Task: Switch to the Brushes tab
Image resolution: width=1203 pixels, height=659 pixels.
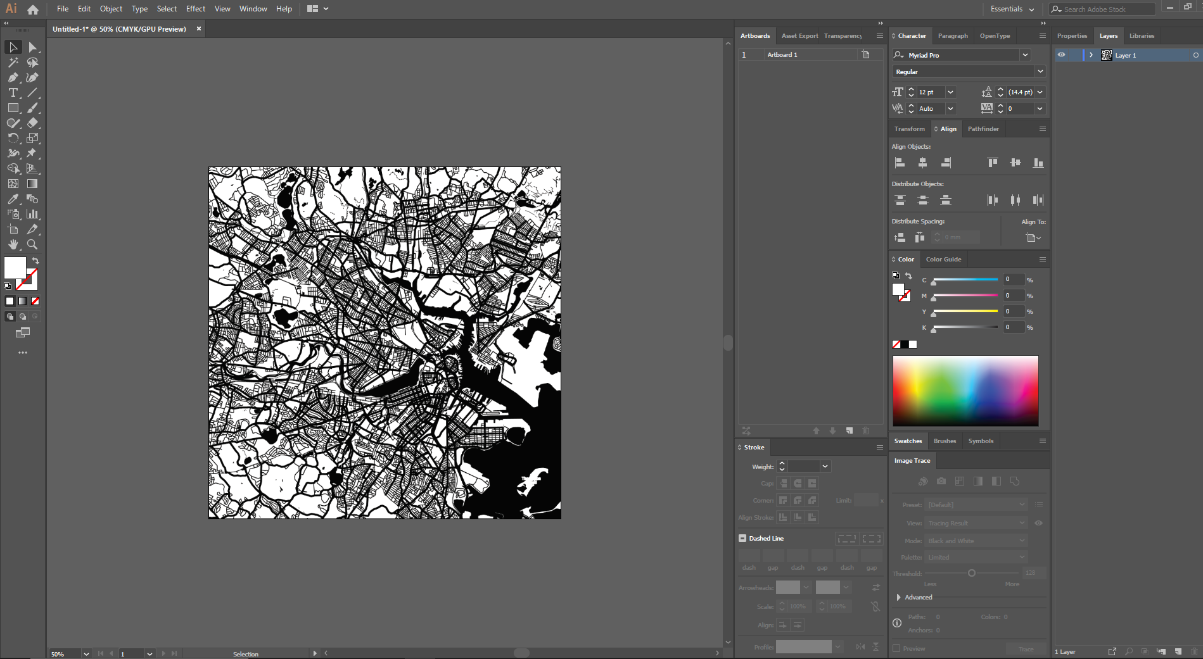Action: coord(945,441)
